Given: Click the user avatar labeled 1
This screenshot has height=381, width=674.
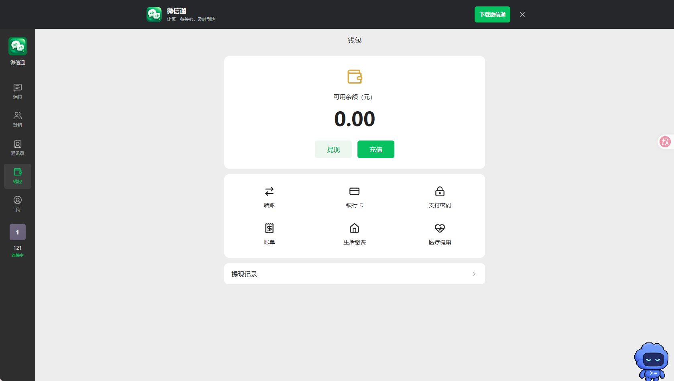Looking at the screenshot, I should point(18,232).
